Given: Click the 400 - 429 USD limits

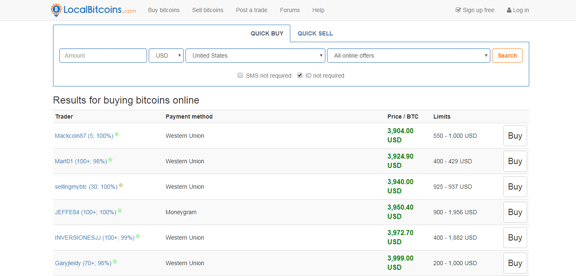Looking at the screenshot, I should click(452, 161).
